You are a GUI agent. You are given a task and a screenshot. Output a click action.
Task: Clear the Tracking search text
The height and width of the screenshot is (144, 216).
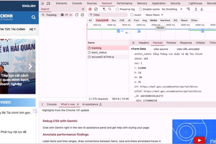tap(62, 15)
